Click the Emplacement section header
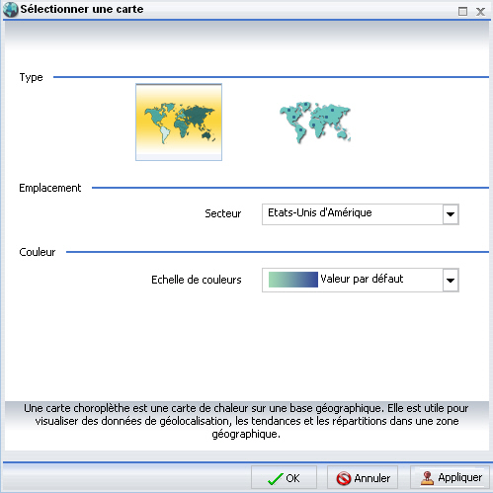Screen dimensions: 493x493 pos(50,188)
